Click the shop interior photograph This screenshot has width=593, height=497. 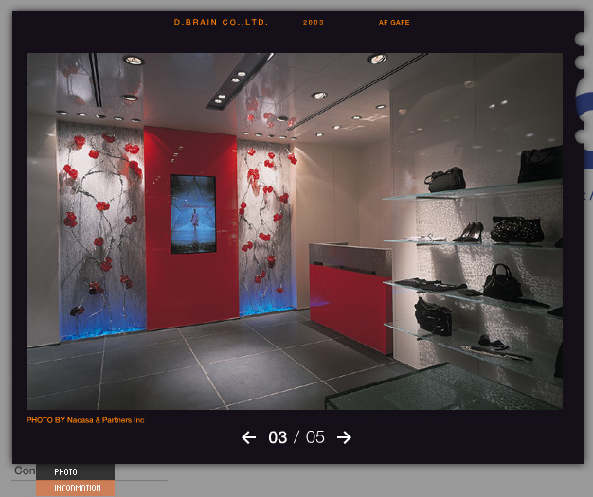tap(295, 231)
